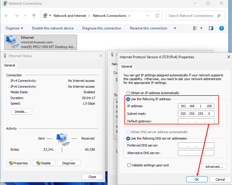The width and height of the screenshot is (232, 185).
Task: Click the Diagnose button in Ethernet Status
Action: point(69,163)
